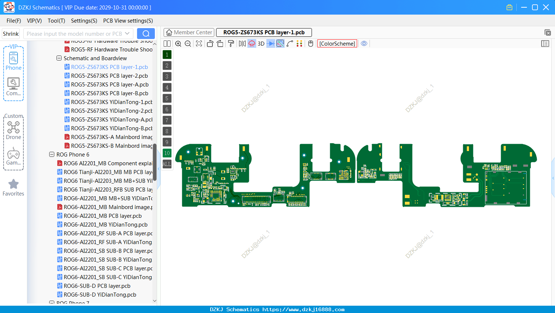Open the Tool(T) menu

pyautogui.click(x=56, y=21)
